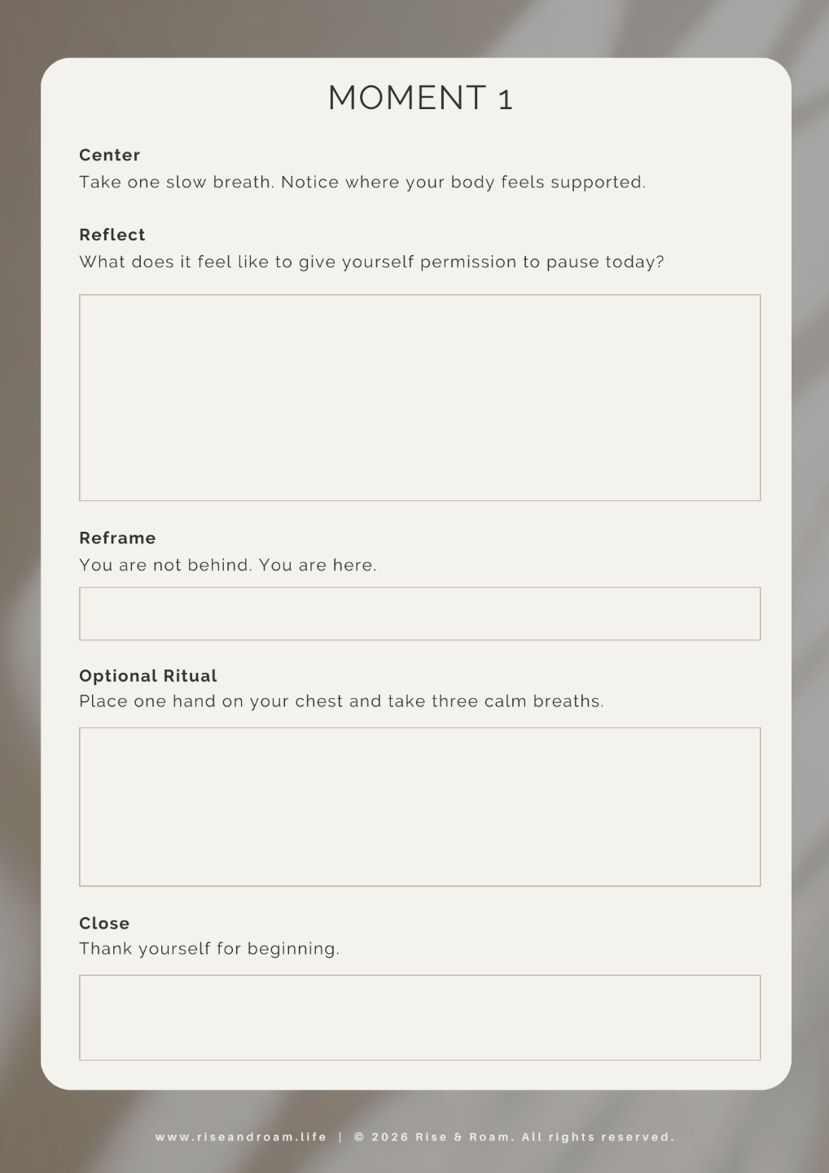This screenshot has width=829, height=1173.
Task: Click inside the Close writing box
Action: tap(420, 1017)
